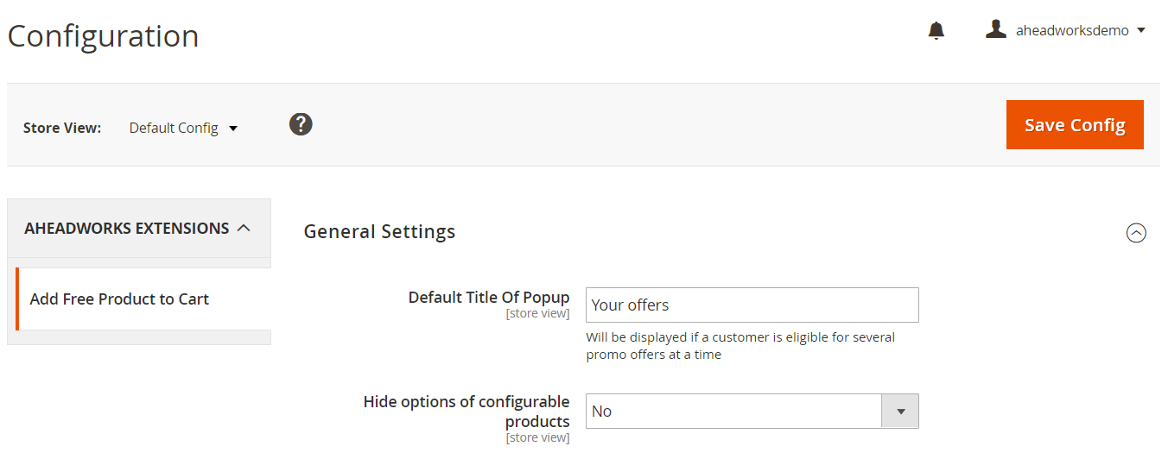Click the caret beside Default Config

(x=233, y=129)
